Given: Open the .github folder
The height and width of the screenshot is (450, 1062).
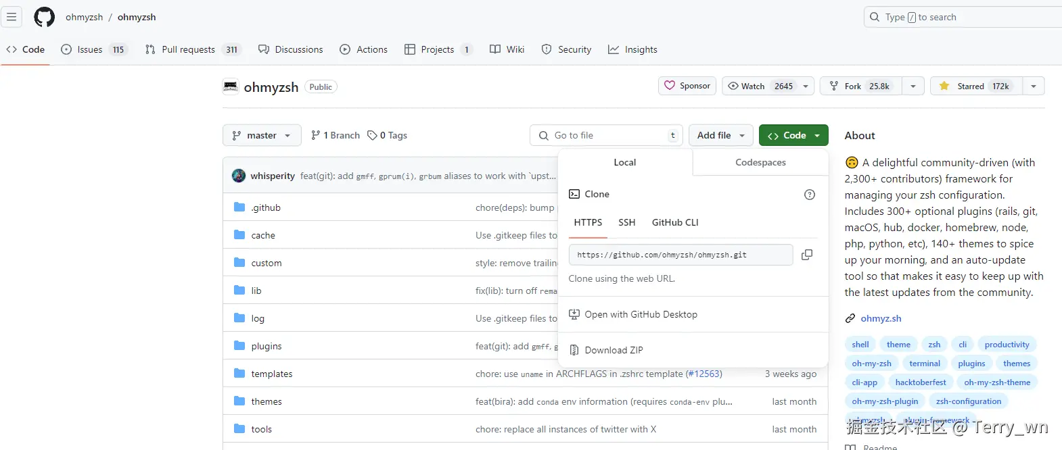Looking at the screenshot, I should [266, 207].
